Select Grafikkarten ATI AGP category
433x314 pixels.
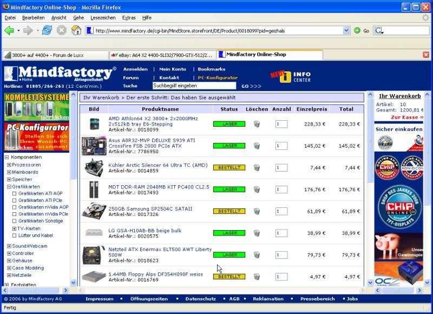click(x=40, y=193)
